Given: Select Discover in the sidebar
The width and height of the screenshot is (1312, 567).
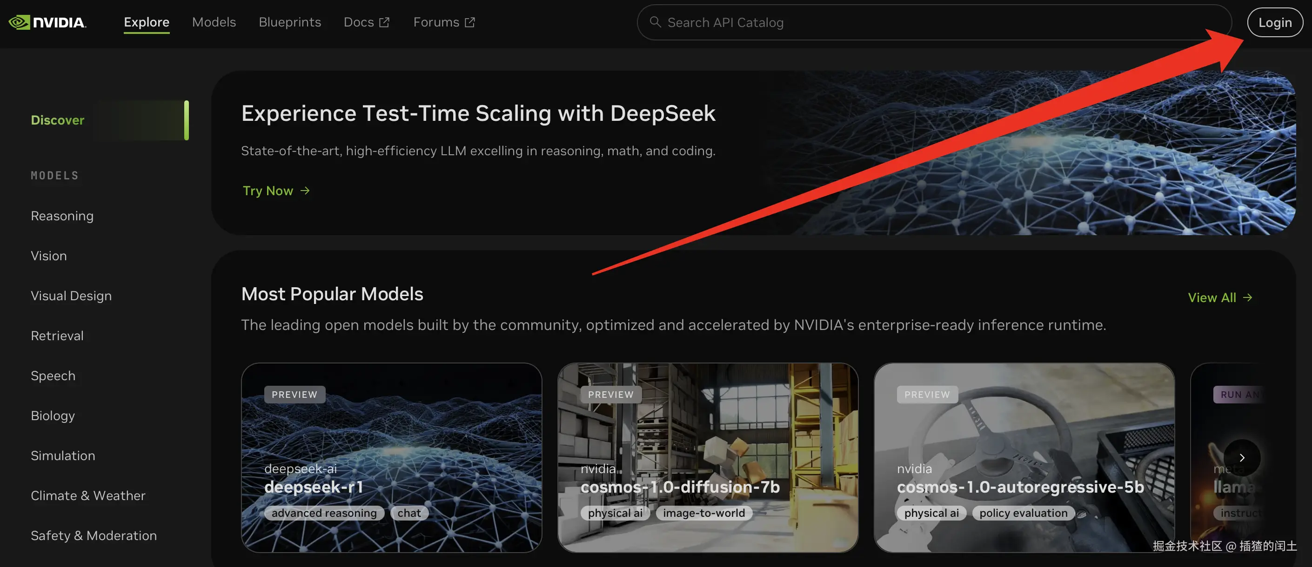Looking at the screenshot, I should pos(58,120).
